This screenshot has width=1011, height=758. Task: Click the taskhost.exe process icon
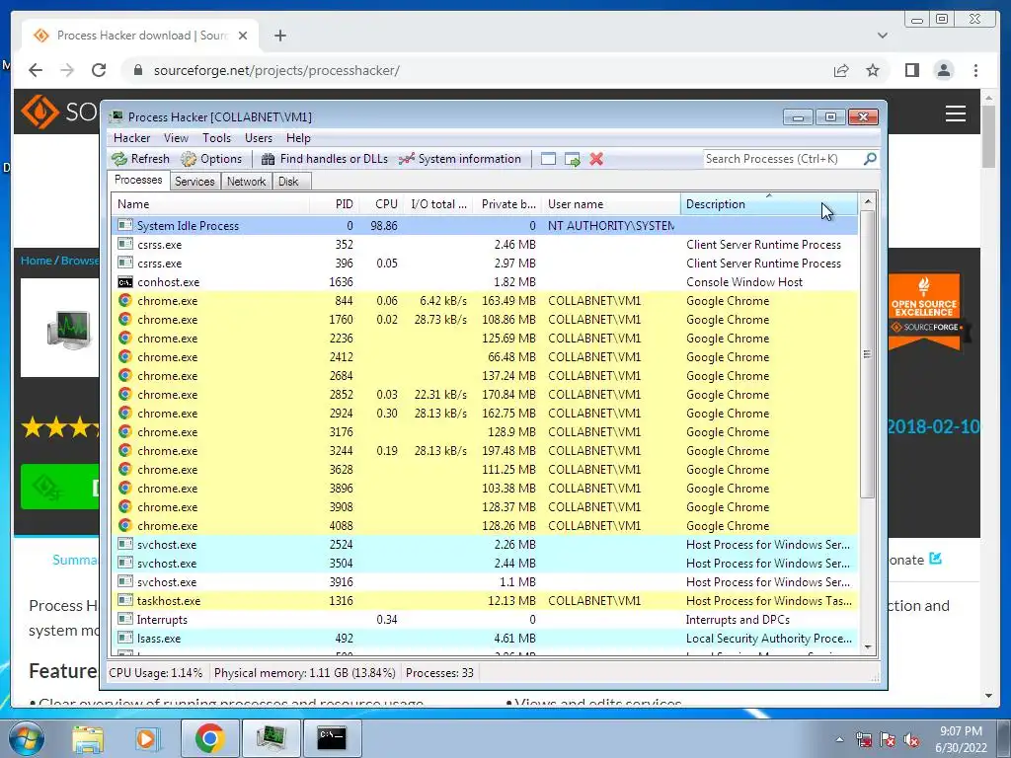[x=125, y=601]
